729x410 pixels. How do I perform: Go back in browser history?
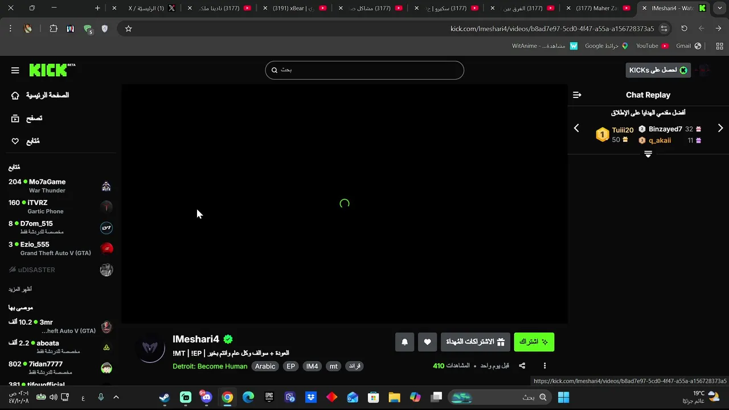(718, 28)
